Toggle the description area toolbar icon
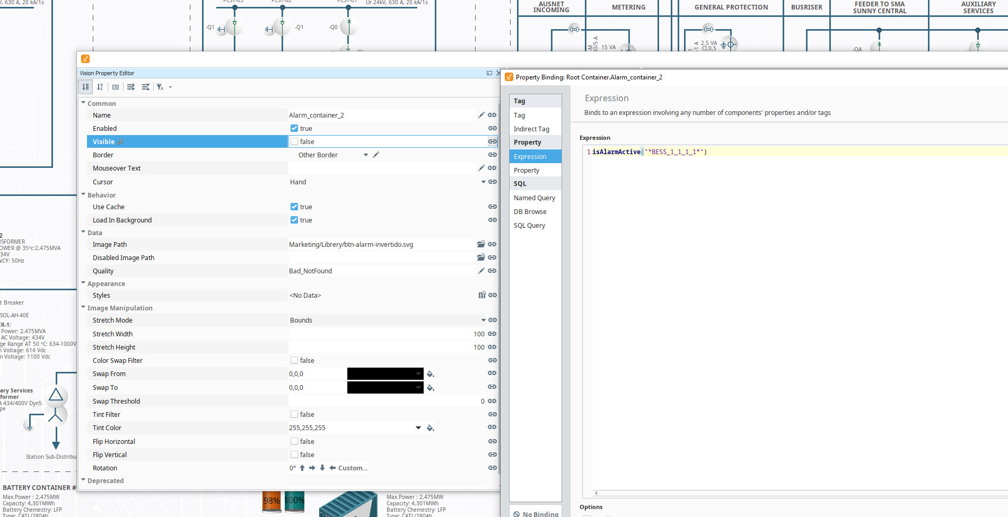The height and width of the screenshot is (517, 1008). click(116, 87)
